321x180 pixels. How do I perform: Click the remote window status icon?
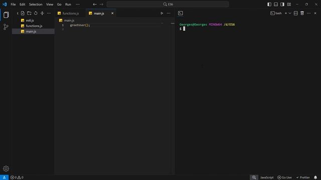click(x=4, y=177)
